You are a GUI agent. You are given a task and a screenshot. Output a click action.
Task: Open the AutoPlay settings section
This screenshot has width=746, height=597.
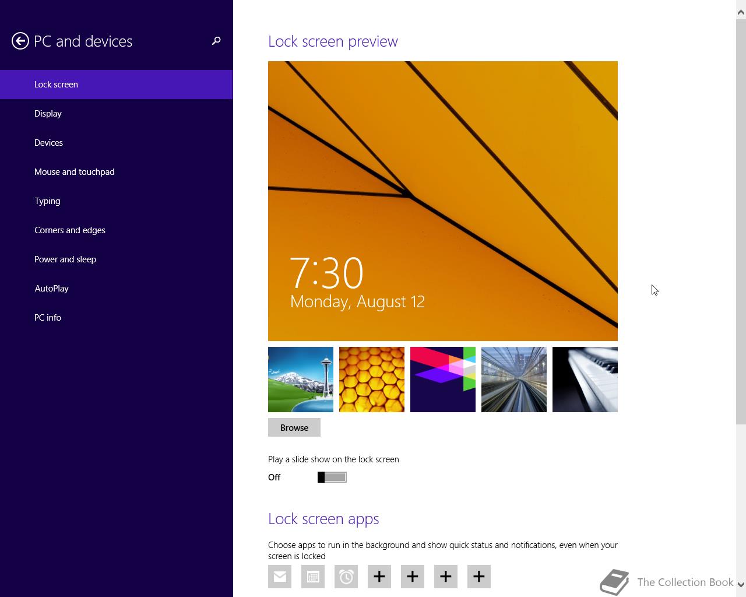pyautogui.click(x=117, y=289)
